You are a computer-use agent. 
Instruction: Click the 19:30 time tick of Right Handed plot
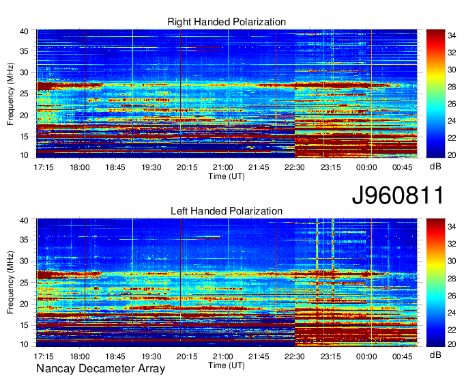[151, 167]
